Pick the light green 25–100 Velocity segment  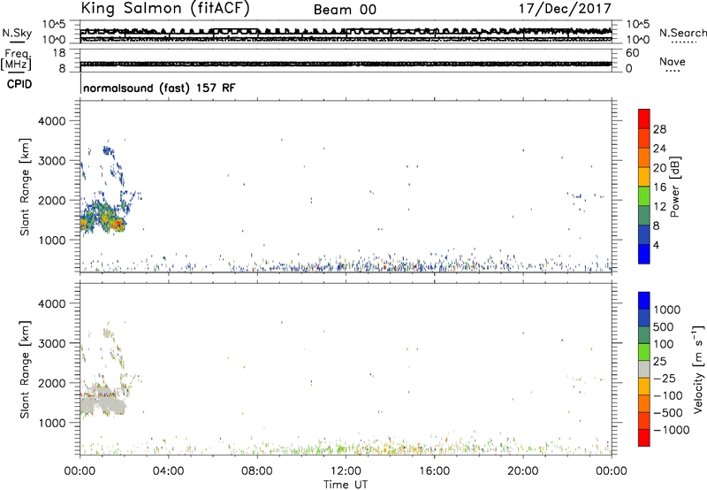point(644,352)
